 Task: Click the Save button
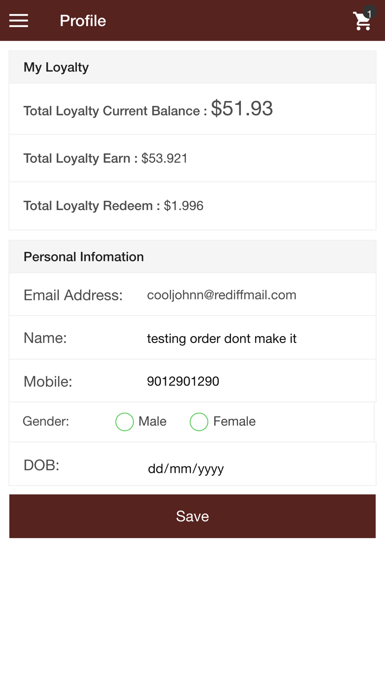[192, 516]
